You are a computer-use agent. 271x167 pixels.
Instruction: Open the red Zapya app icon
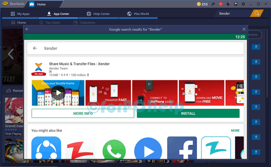click(80, 148)
